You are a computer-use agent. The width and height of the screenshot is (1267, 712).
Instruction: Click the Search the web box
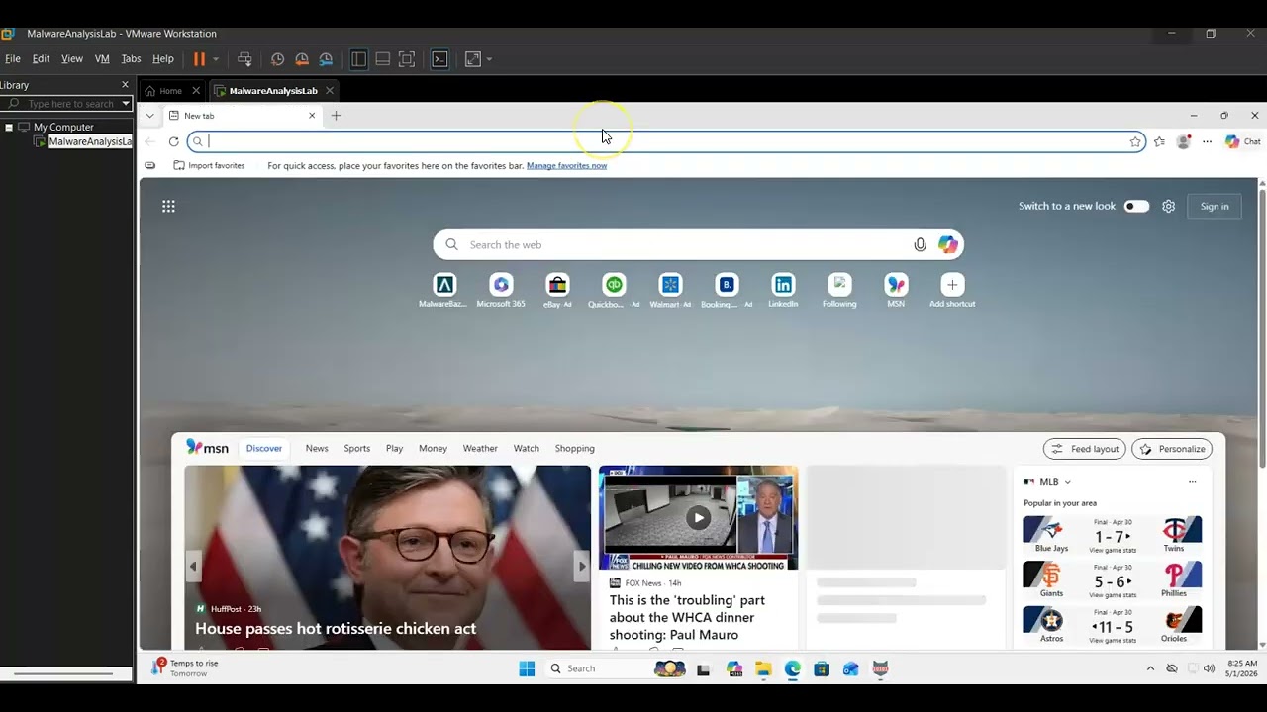[698, 244]
